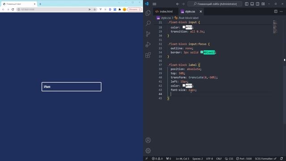Click the editor minimap
The image size is (286, 161).
275,27
